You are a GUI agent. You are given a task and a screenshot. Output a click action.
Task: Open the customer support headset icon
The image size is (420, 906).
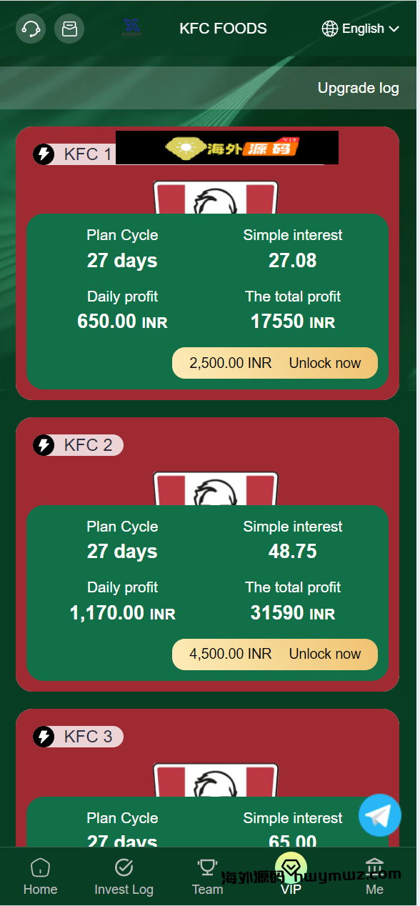(x=31, y=29)
